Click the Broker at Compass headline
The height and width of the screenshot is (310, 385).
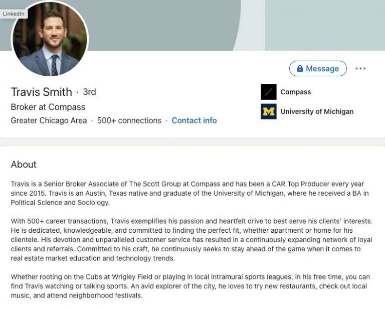pos(48,107)
